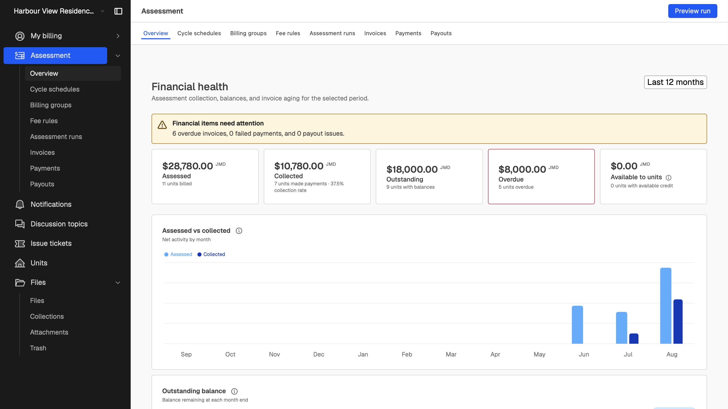728x409 pixels.
Task: Click the Files folder icon
Action: coord(20,283)
